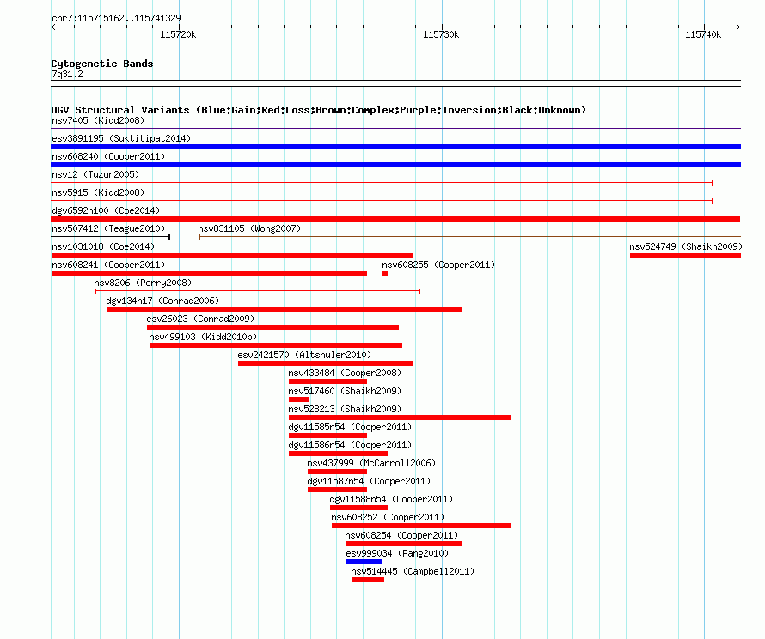Select nsv608252 (Cooper2011) label
The height and width of the screenshot is (639, 765).
(388, 517)
